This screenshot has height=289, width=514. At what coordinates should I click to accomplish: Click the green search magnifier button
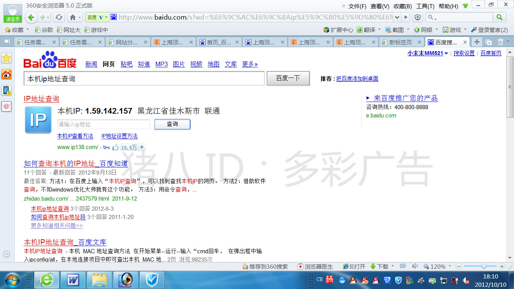(x=499, y=17)
